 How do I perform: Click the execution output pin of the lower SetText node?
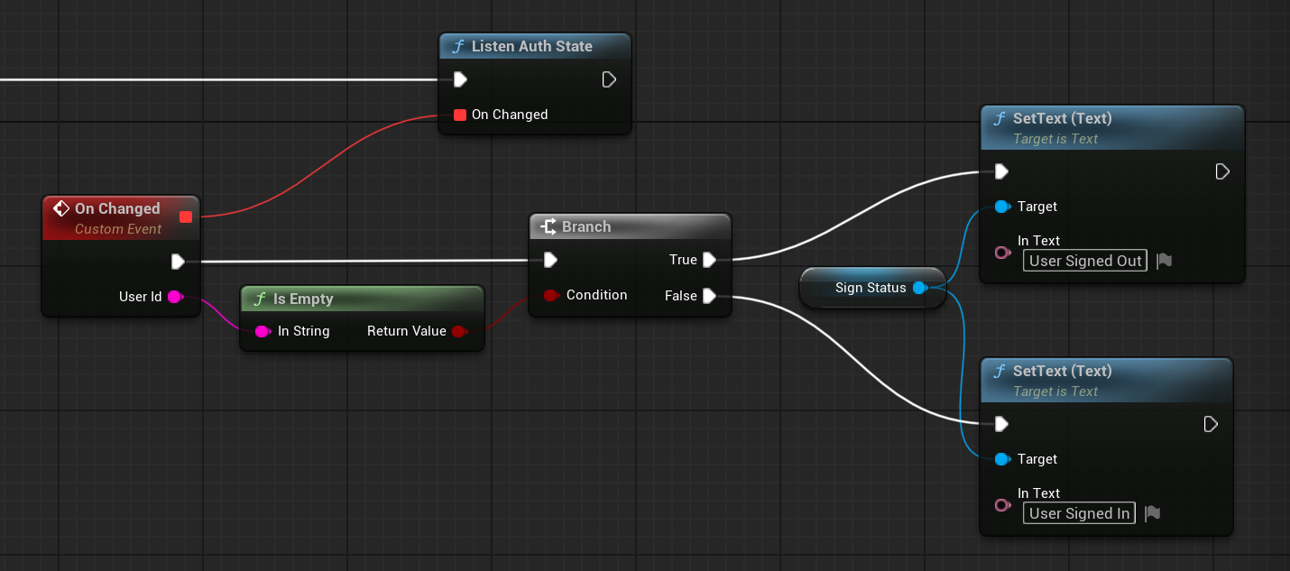tap(1211, 424)
